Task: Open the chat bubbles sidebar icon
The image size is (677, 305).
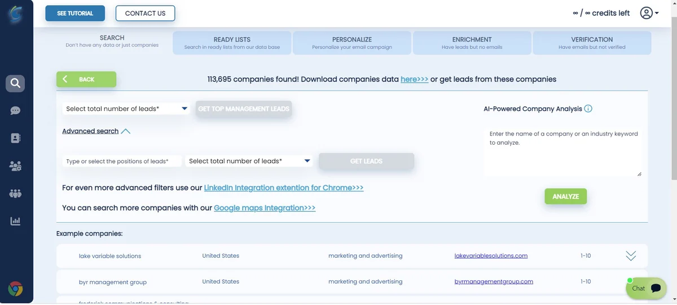Action: 15,111
